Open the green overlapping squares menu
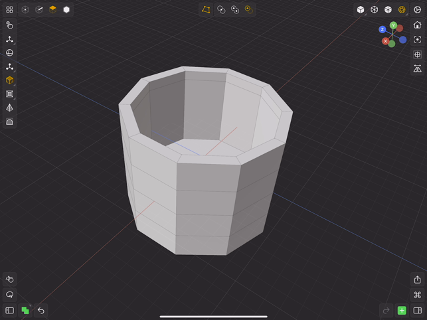Viewport: 427px width, 320px height. [25, 311]
